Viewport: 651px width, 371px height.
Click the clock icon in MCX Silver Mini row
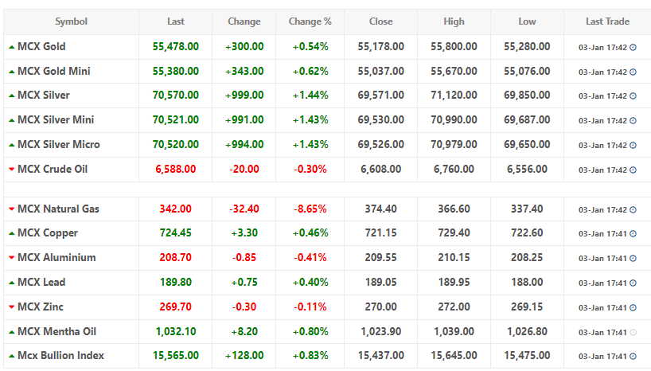[633, 120]
